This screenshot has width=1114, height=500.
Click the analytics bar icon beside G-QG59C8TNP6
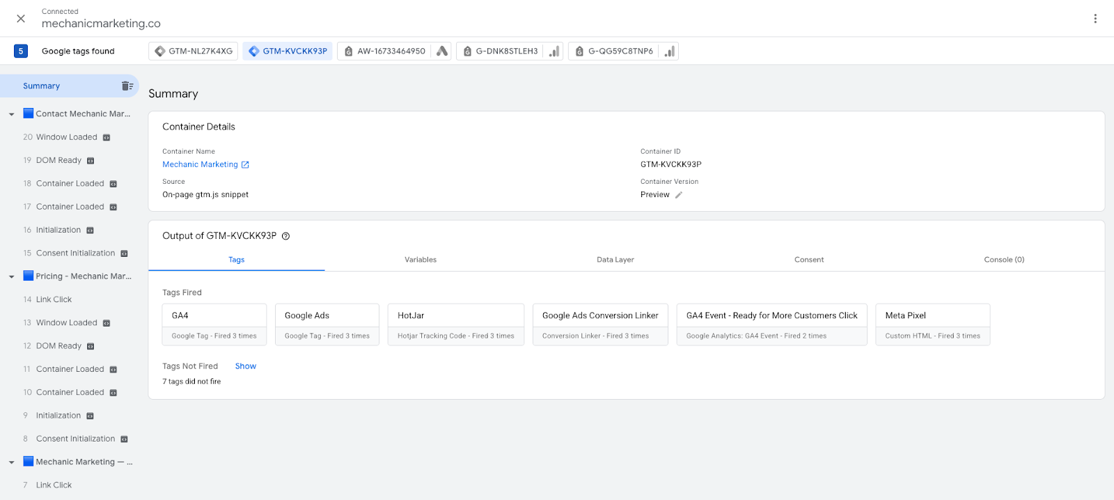coord(669,51)
